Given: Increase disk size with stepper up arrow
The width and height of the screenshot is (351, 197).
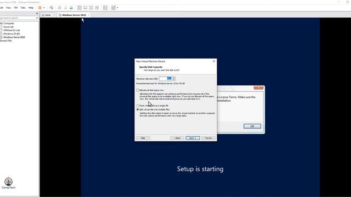Looking at the screenshot, I should click(174, 78).
